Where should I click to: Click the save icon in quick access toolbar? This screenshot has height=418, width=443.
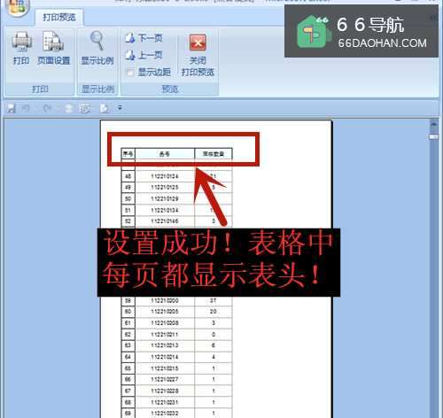pyautogui.click(x=11, y=108)
